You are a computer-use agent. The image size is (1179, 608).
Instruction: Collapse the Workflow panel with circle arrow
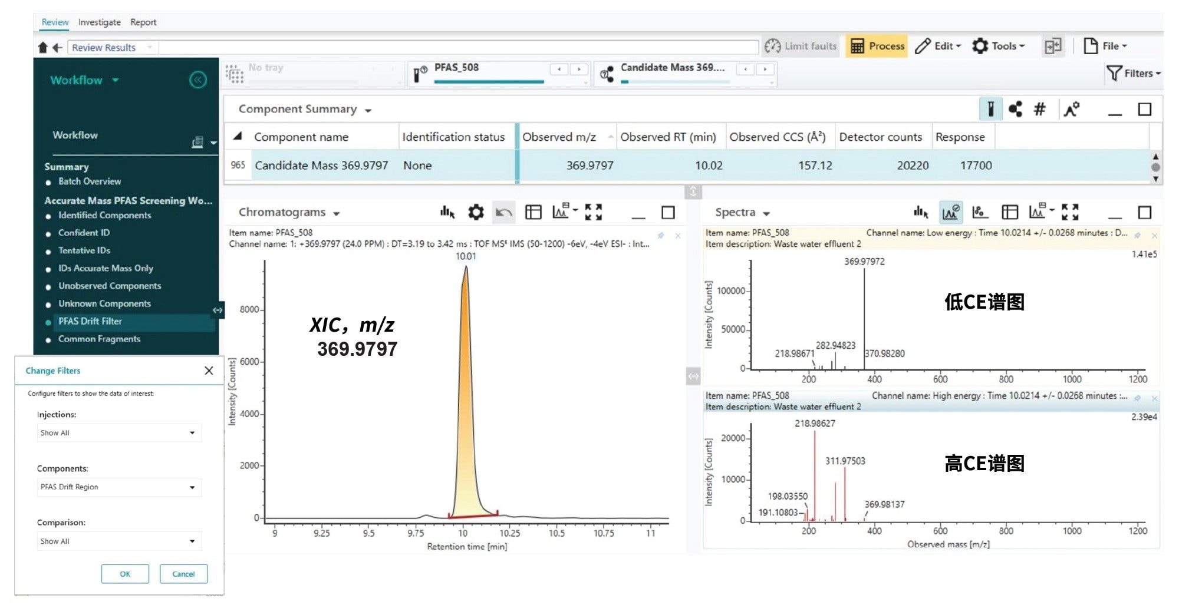click(198, 80)
